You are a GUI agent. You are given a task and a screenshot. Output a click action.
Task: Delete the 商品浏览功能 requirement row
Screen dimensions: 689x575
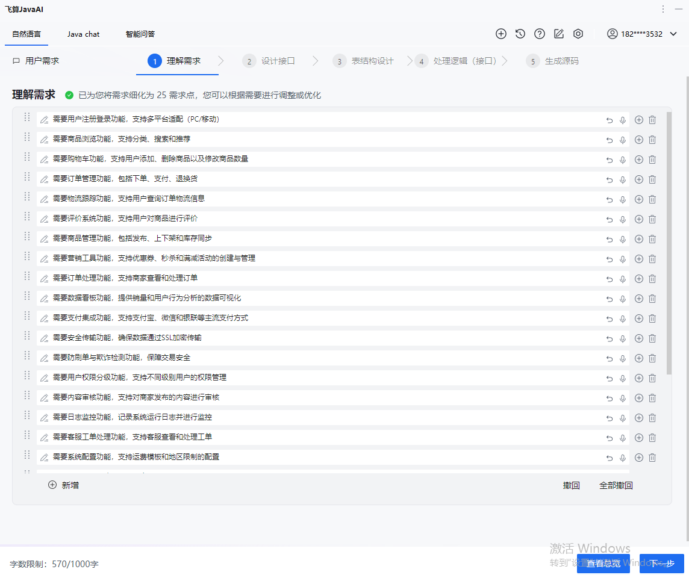click(x=652, y=140)
